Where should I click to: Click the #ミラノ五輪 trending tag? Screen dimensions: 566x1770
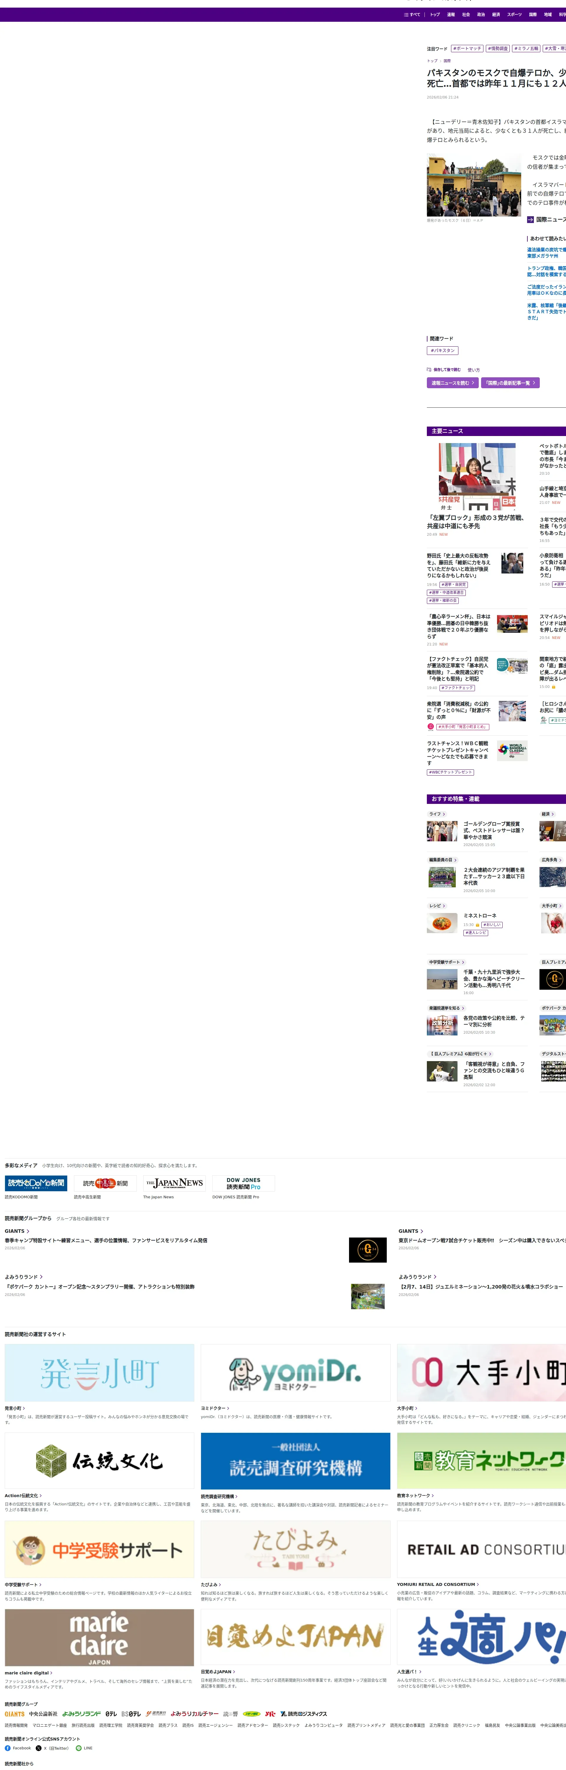[526, 49]
